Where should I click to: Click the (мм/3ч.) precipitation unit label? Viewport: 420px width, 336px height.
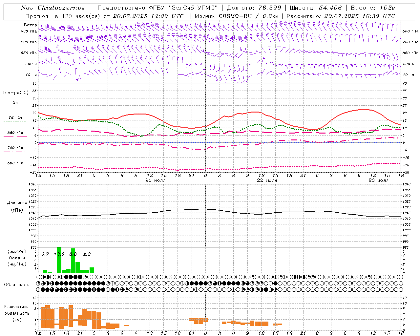(17, 252)
